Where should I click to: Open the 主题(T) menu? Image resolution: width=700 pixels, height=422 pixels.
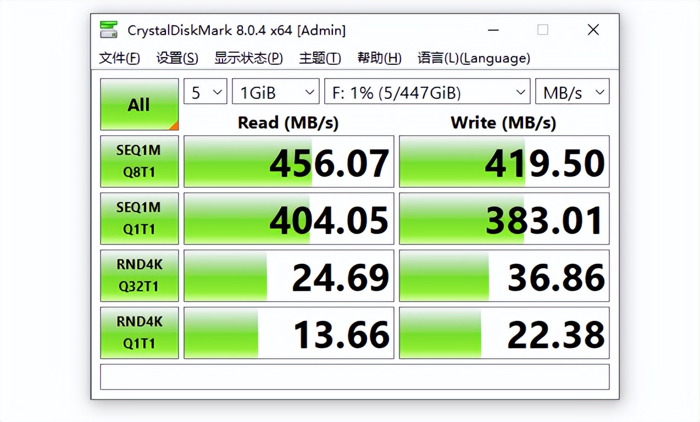(320, 58)
